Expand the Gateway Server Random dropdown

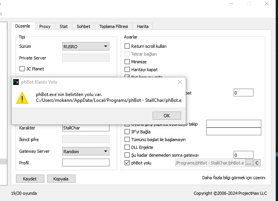tap(86, 151)
